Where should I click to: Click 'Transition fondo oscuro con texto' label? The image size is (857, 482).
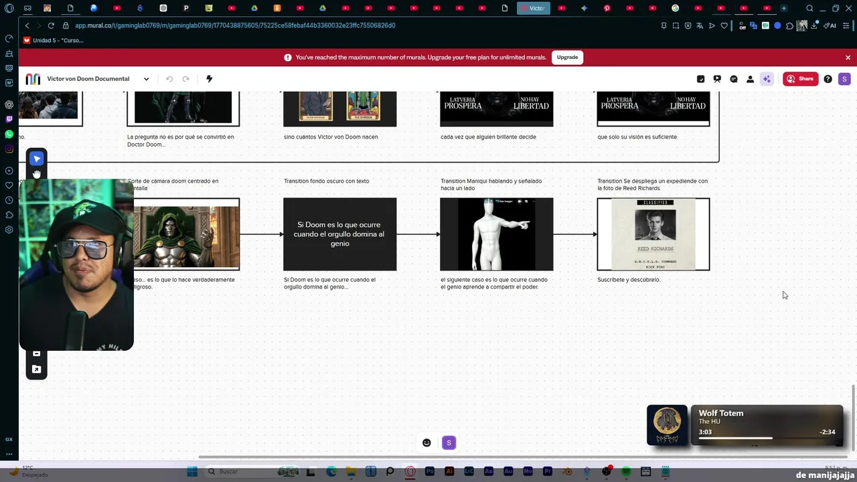[326, 181]
